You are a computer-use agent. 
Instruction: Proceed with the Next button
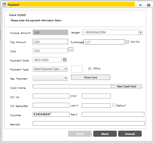click(105, 134)
